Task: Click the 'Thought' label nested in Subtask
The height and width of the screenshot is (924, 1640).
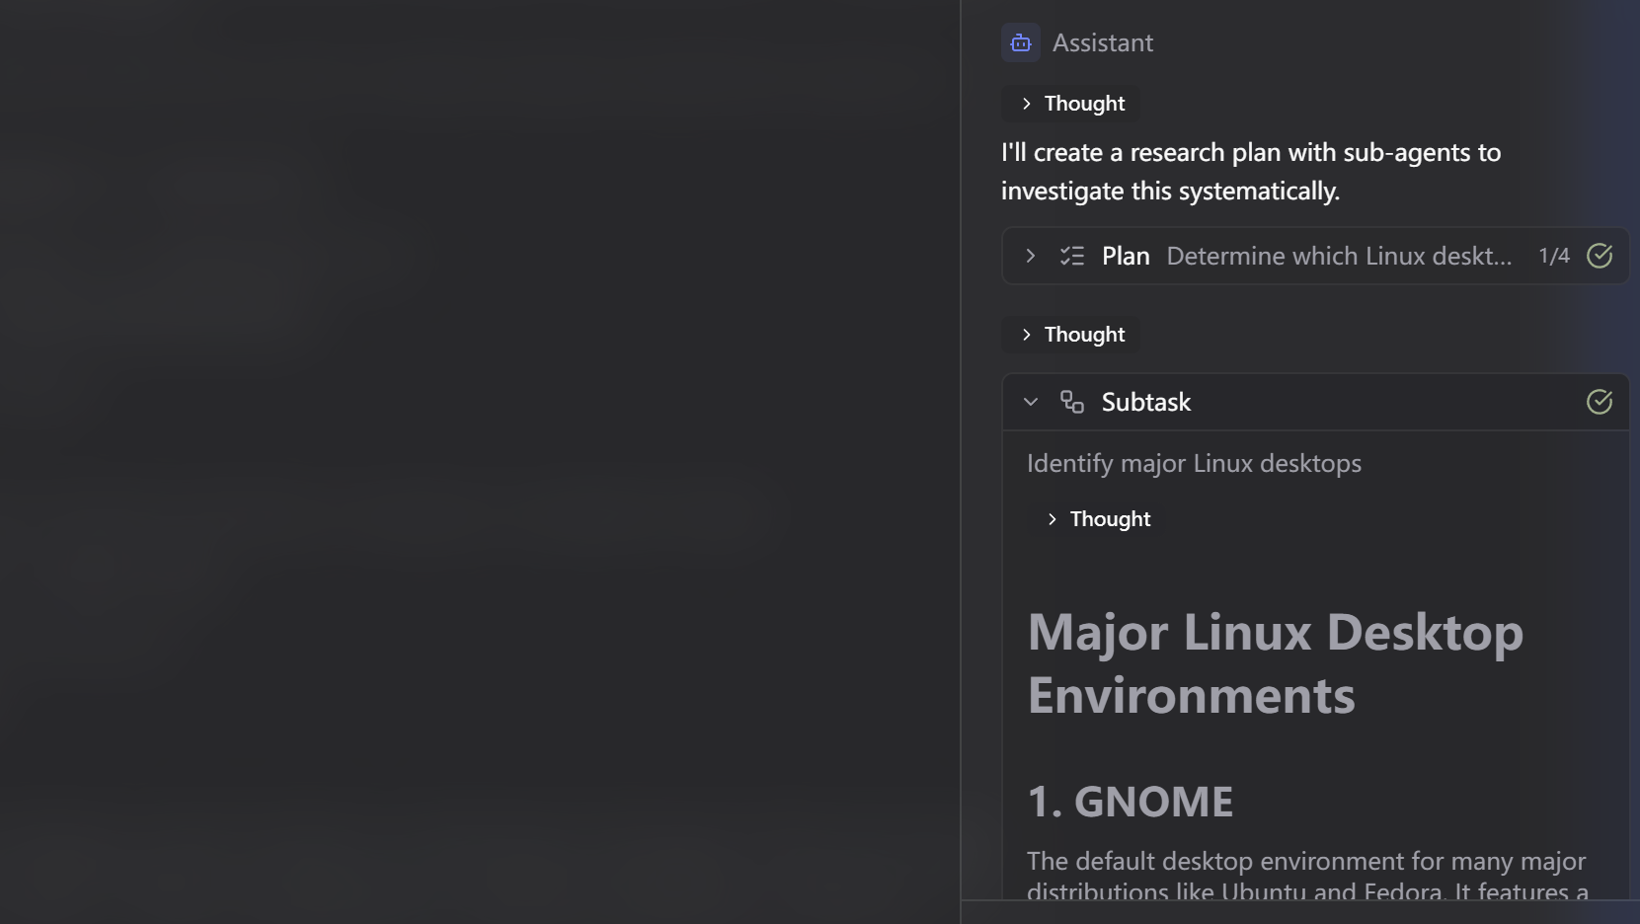Action: [1110, 519]
